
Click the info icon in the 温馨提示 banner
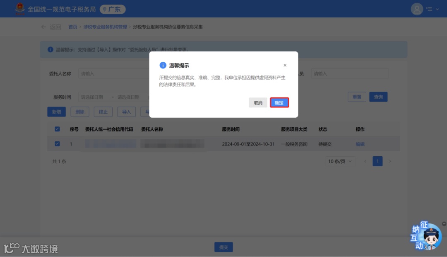(50, 49)
